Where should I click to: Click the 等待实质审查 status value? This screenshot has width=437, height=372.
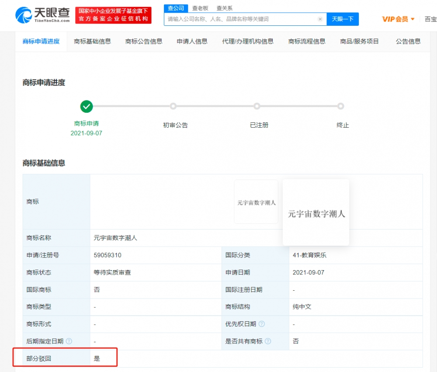112,272
